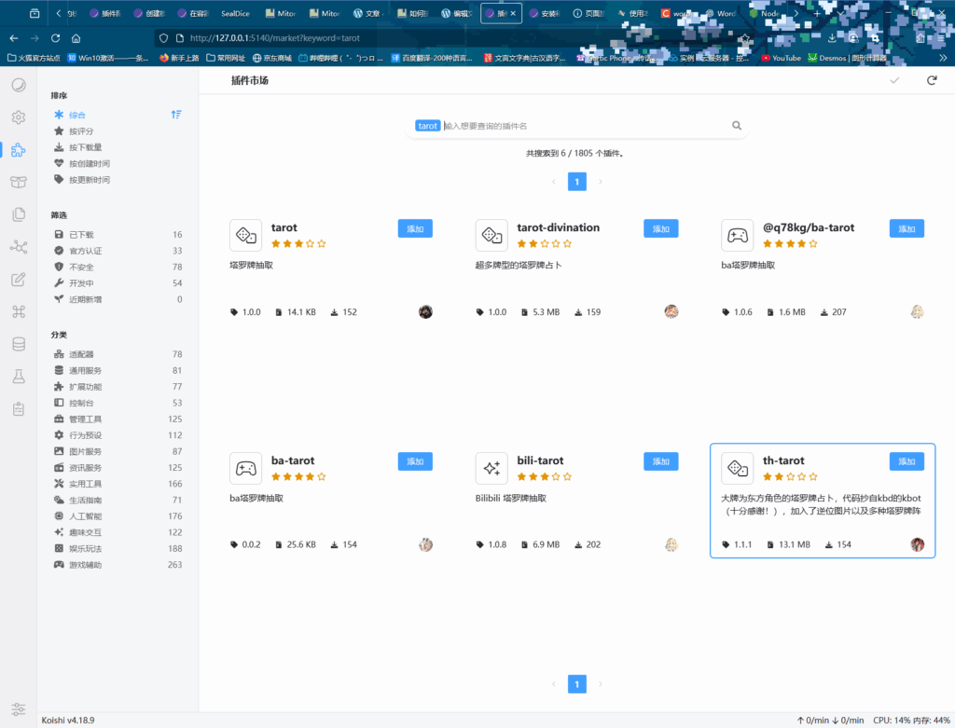Image resolution: width=955 pixels, height=728 pixels.
Task: Open the dashboard gauge icon in sidebar
Action: (18, 86)
